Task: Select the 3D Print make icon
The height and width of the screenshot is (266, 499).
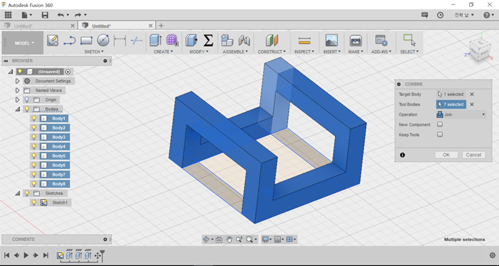Action: pyautogui.click(x=356, y=40)
